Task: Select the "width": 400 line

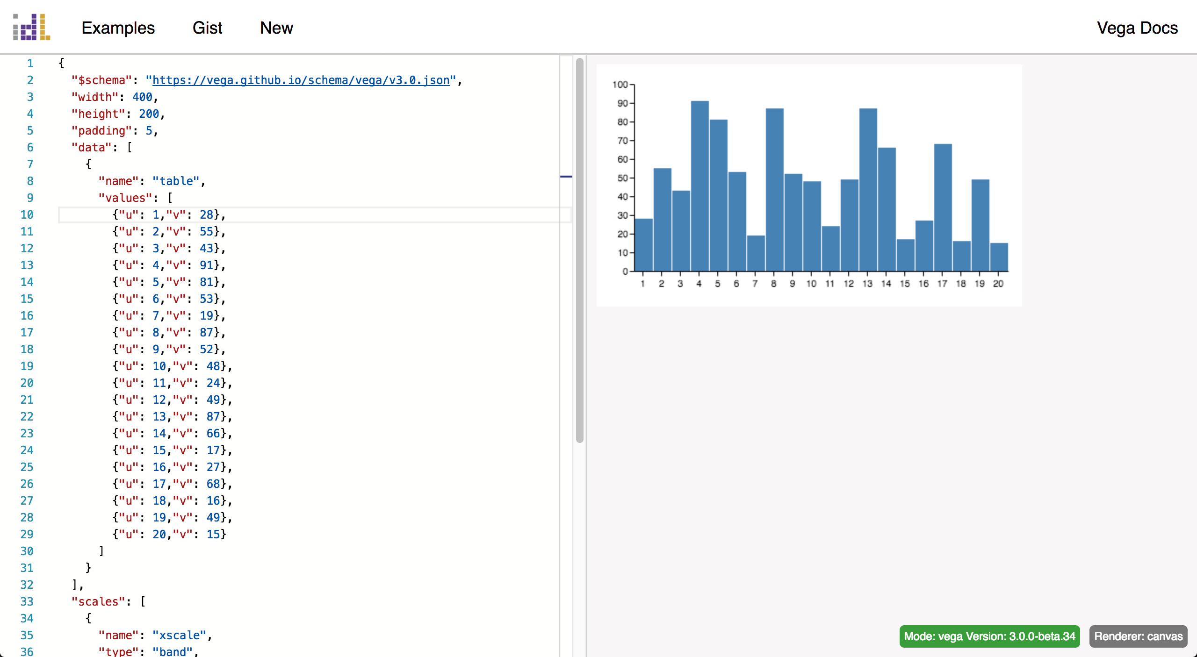Action: 115,97
